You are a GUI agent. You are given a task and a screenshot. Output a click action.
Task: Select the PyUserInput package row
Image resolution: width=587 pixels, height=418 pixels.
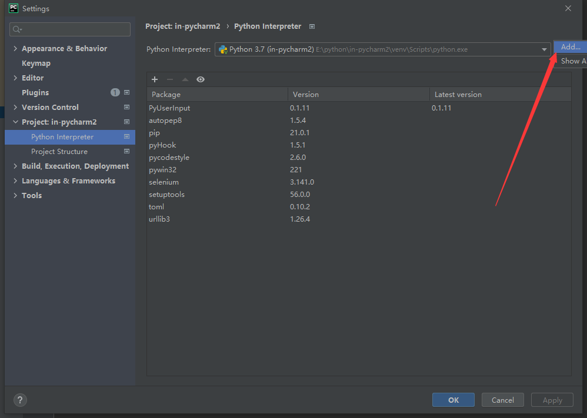click(x=359, y=108)
